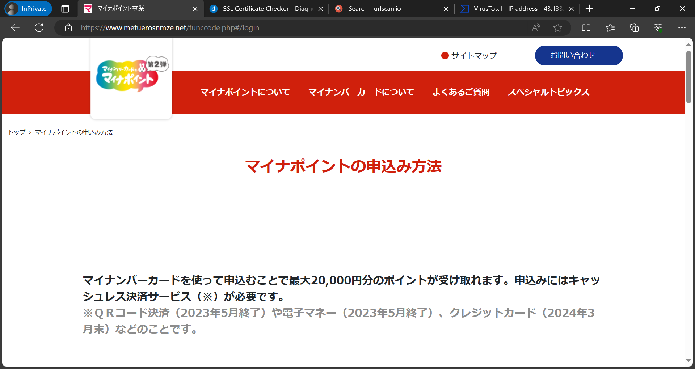Click the scrollbar down arrow
695x369 pixels.
point(688,360)
